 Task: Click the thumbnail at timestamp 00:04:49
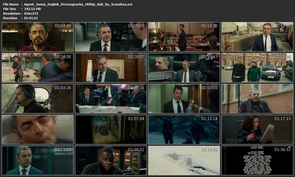pyautogui.click(x=38, y=37)
